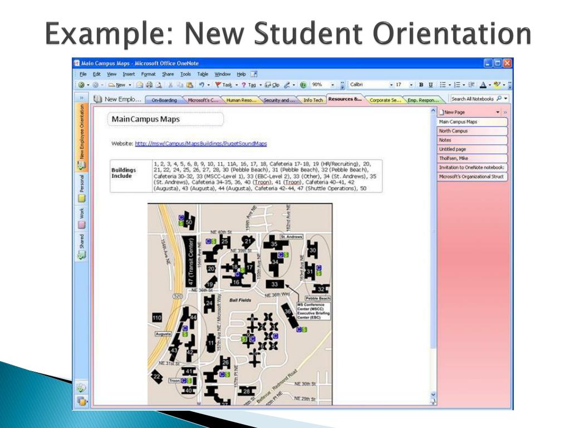Click the Tag question-mark button

(x=249, y=85)
